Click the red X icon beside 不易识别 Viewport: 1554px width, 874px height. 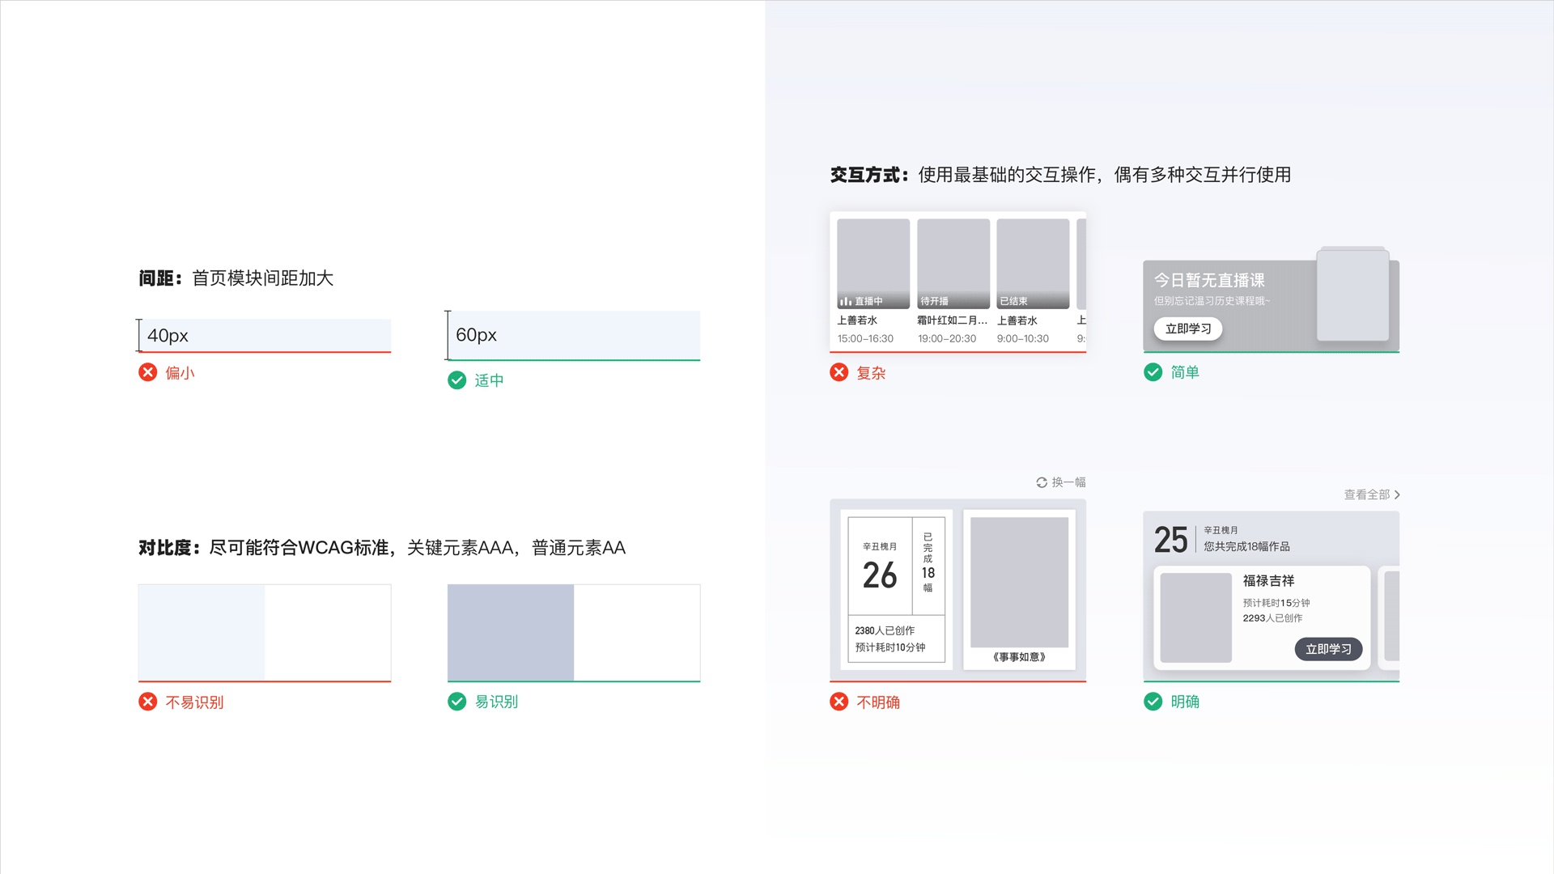(x=147, y=702)
